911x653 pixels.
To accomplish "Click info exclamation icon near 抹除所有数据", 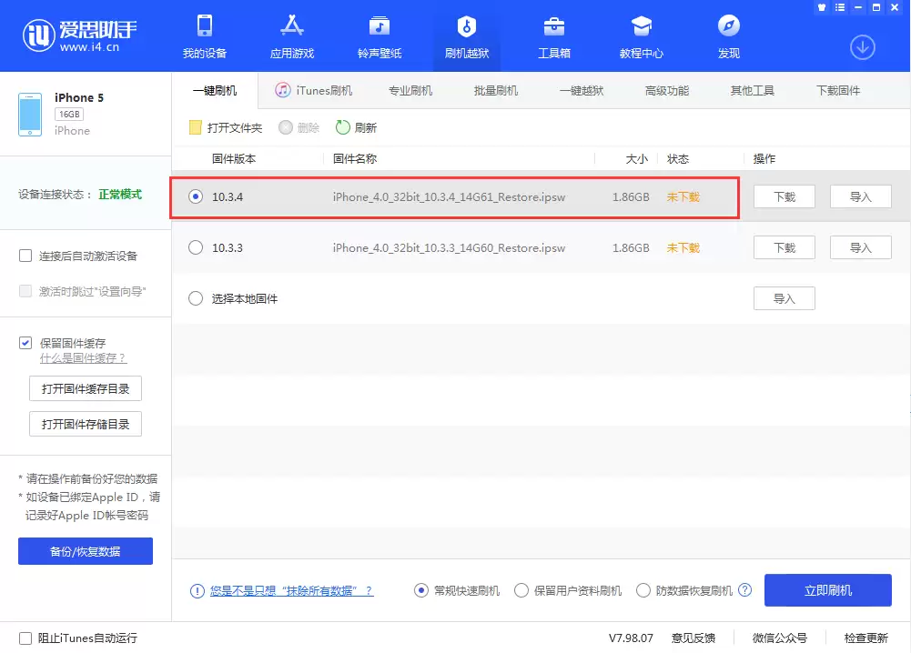I will pos(197,591).
